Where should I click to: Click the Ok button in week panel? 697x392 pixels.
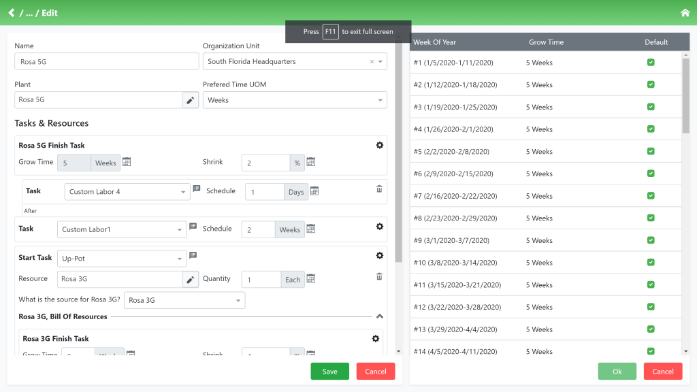coord(617,372)
